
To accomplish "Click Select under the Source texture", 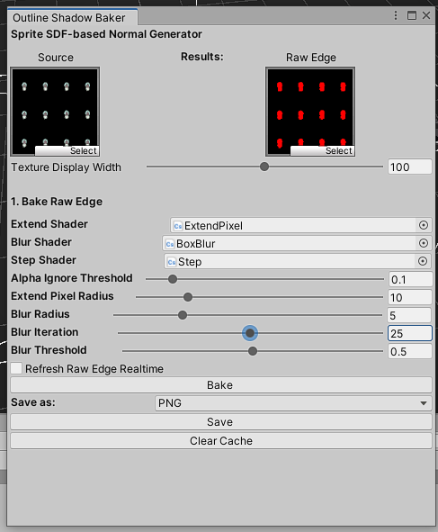I will coord(67,151).
